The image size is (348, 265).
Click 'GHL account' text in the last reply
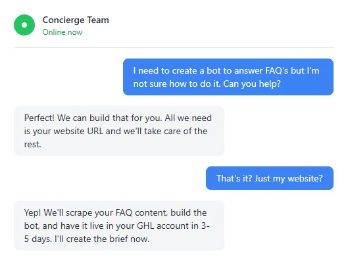[x=163, y=226]
